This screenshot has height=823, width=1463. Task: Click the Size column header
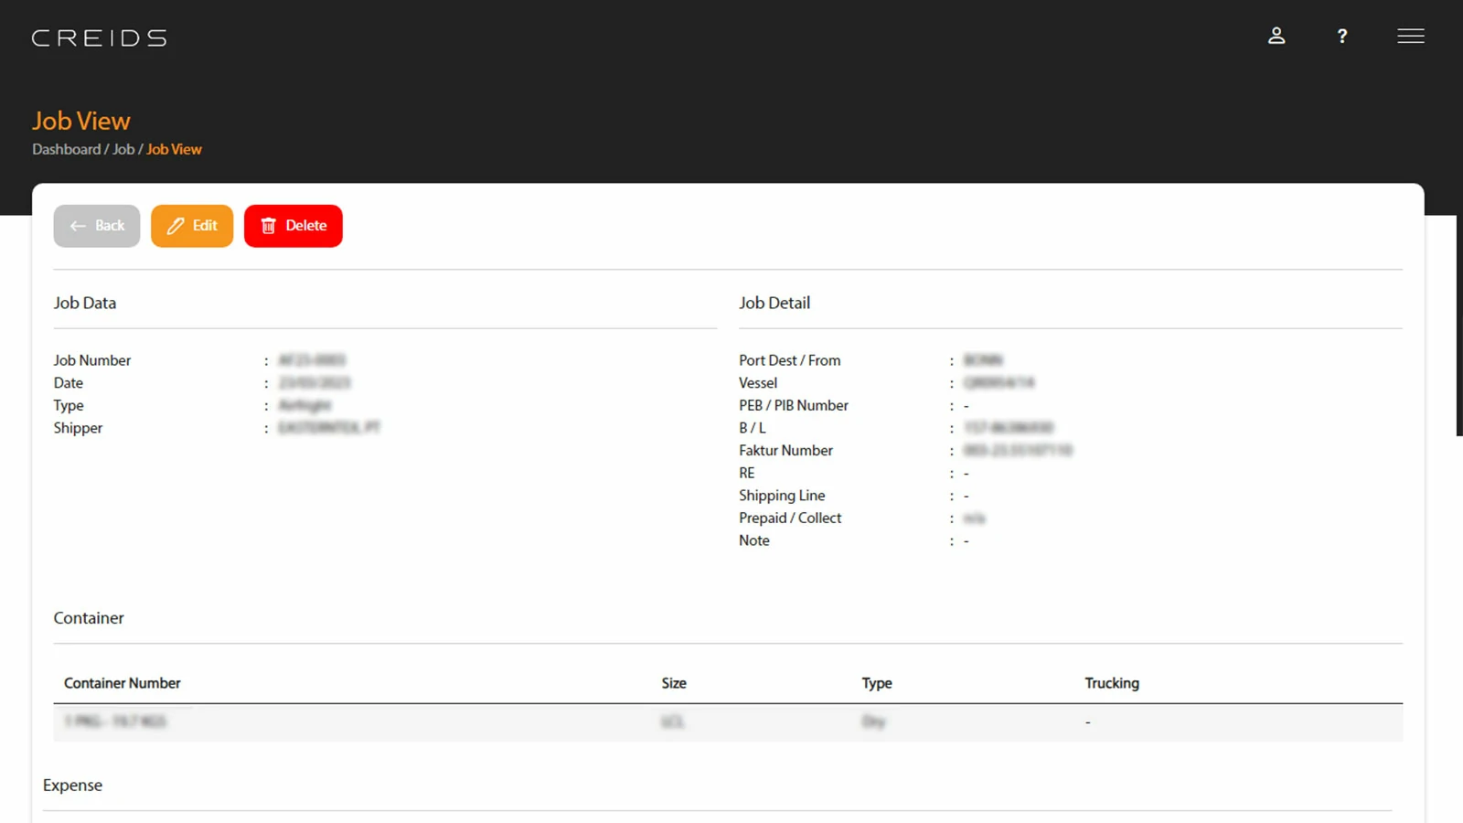674,683
